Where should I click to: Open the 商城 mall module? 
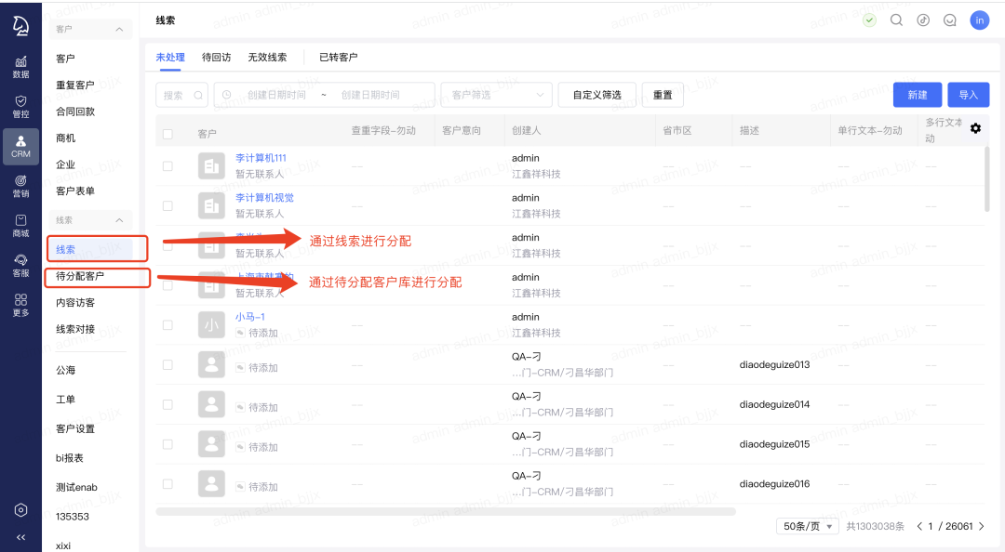click(20, 226)
